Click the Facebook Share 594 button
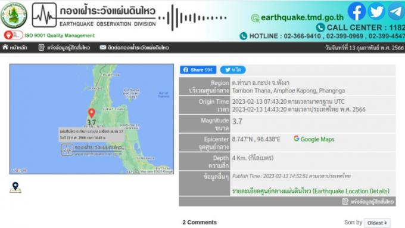The image size is (405, 228). (x=198, y=70)
